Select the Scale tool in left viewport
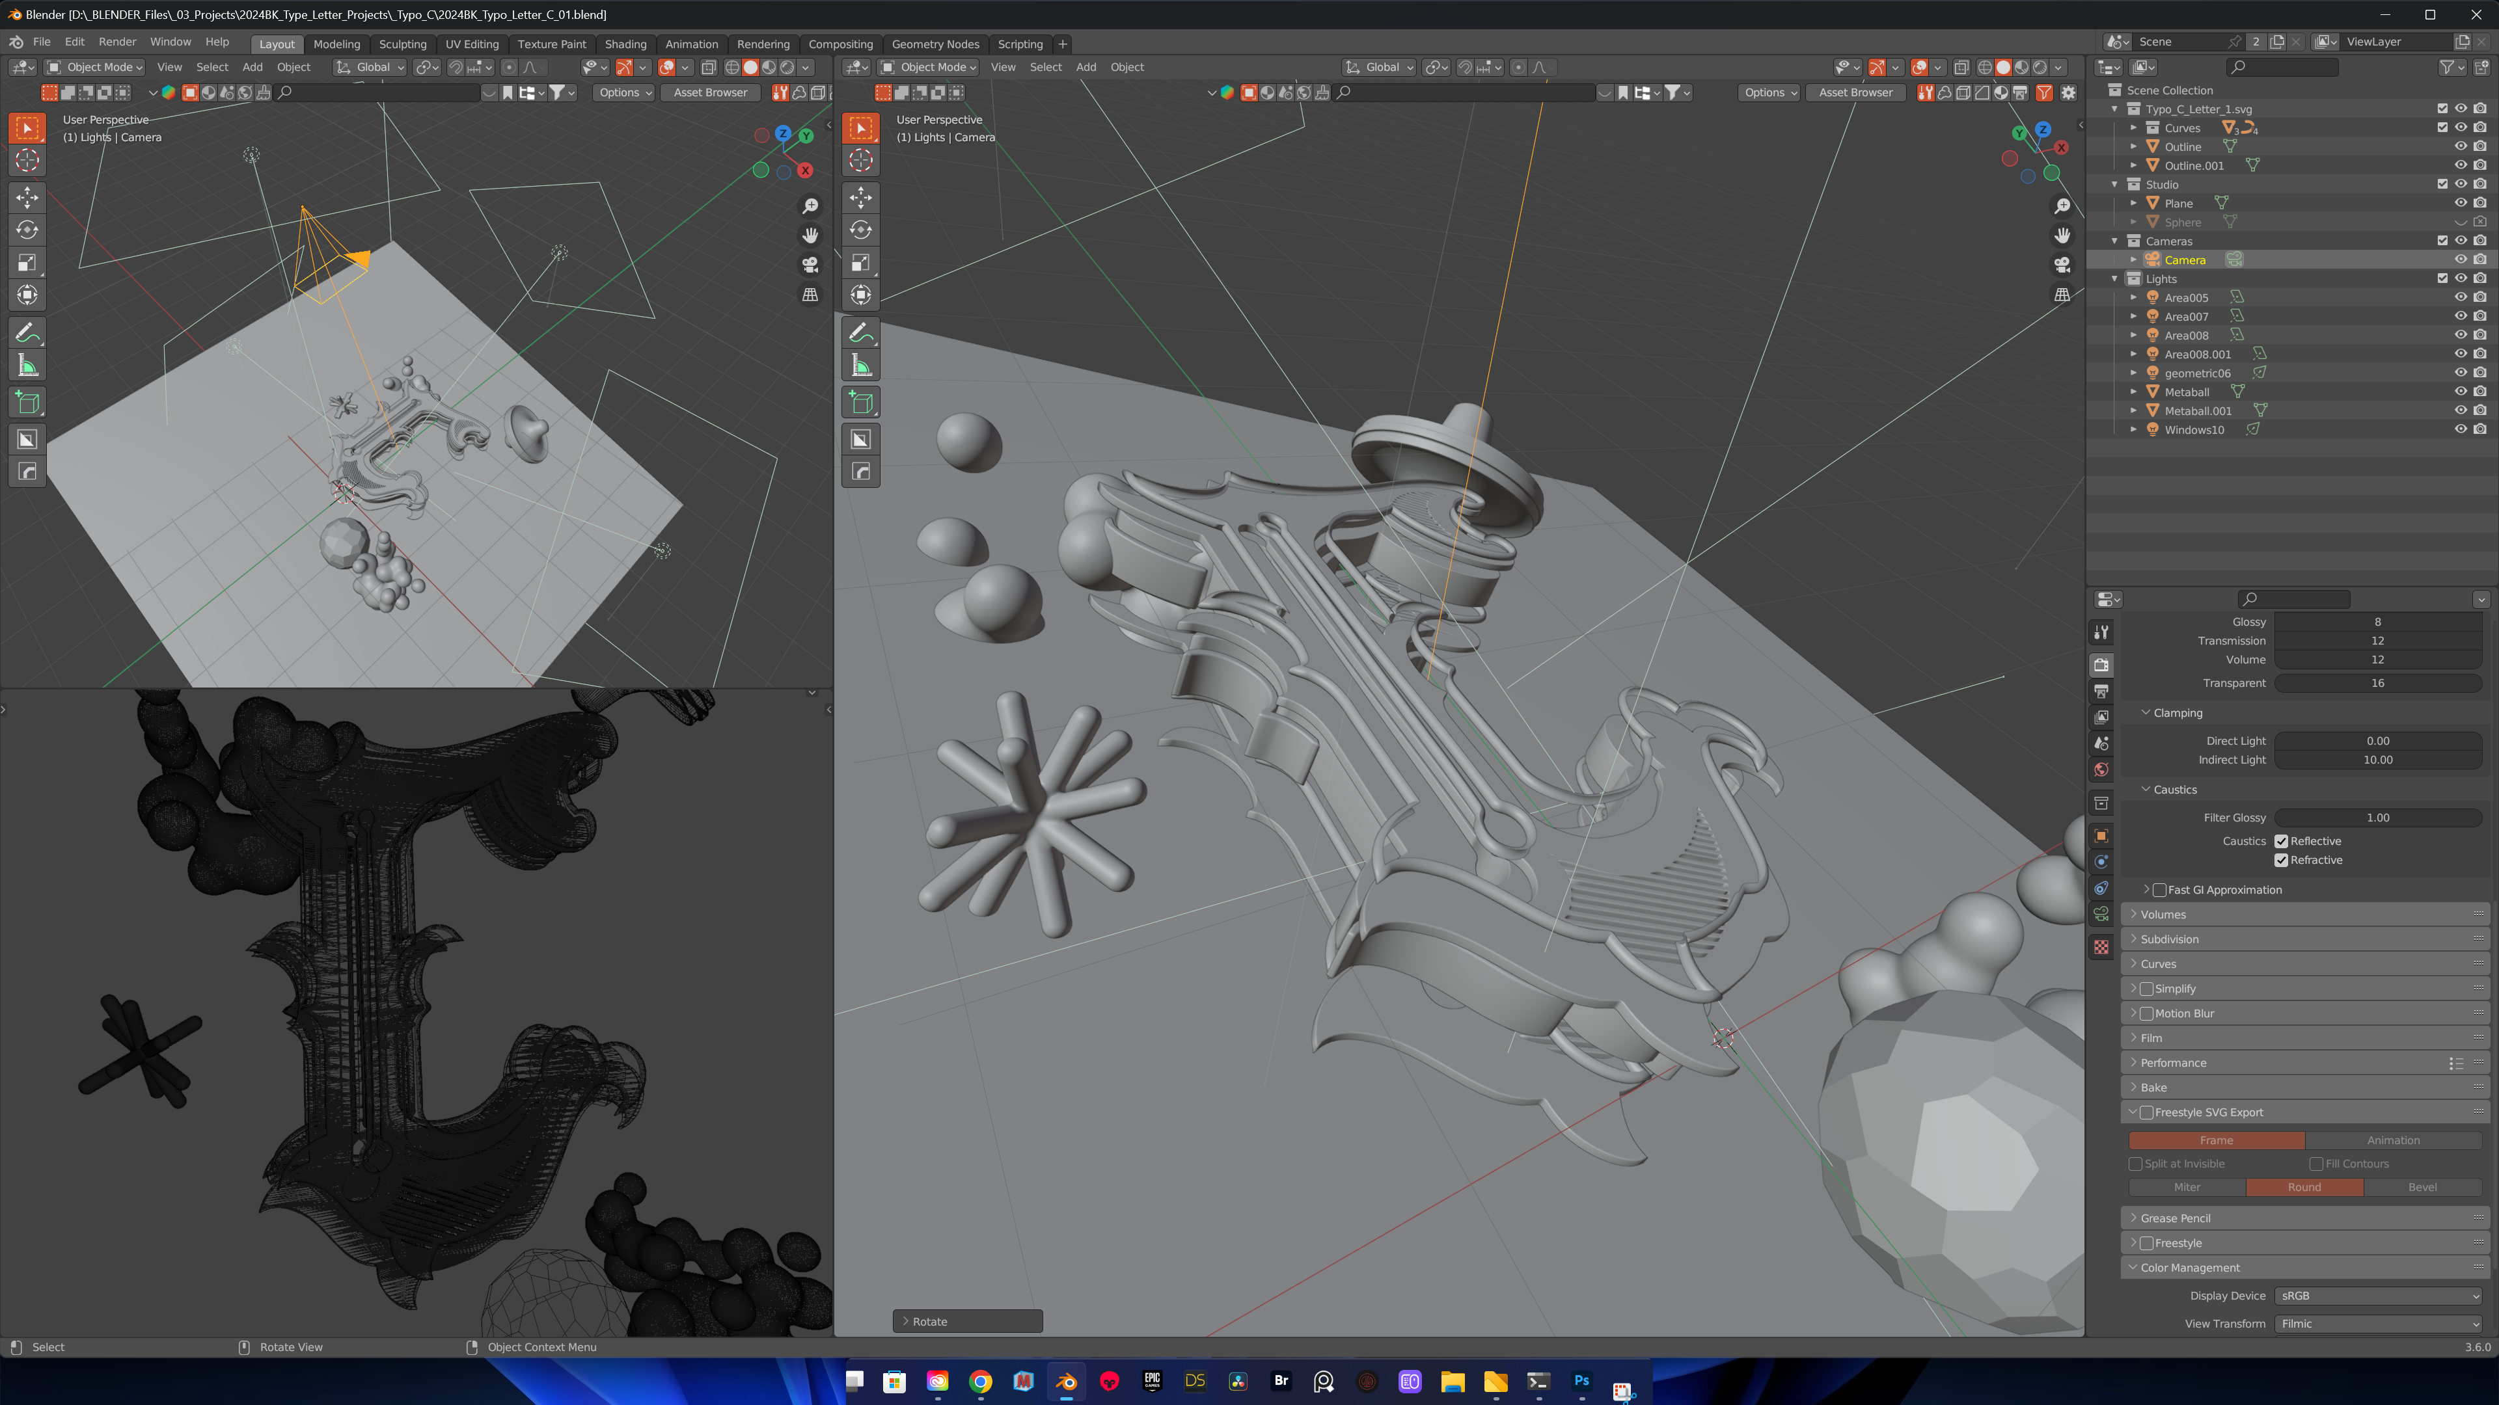 (x=27, y=261)
